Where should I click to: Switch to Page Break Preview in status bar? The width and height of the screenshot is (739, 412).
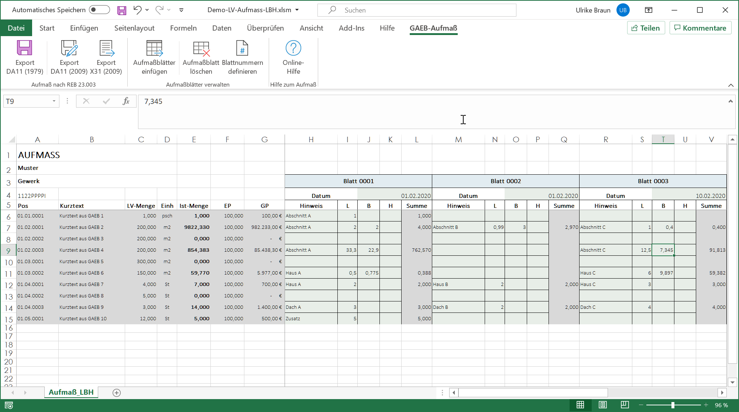pos(625,405)
